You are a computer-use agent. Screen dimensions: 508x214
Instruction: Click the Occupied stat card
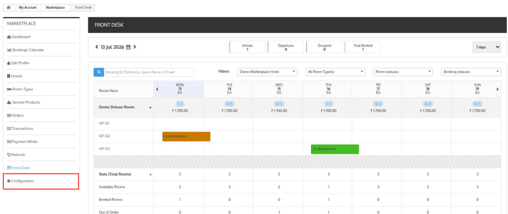[x=324, y=47]
